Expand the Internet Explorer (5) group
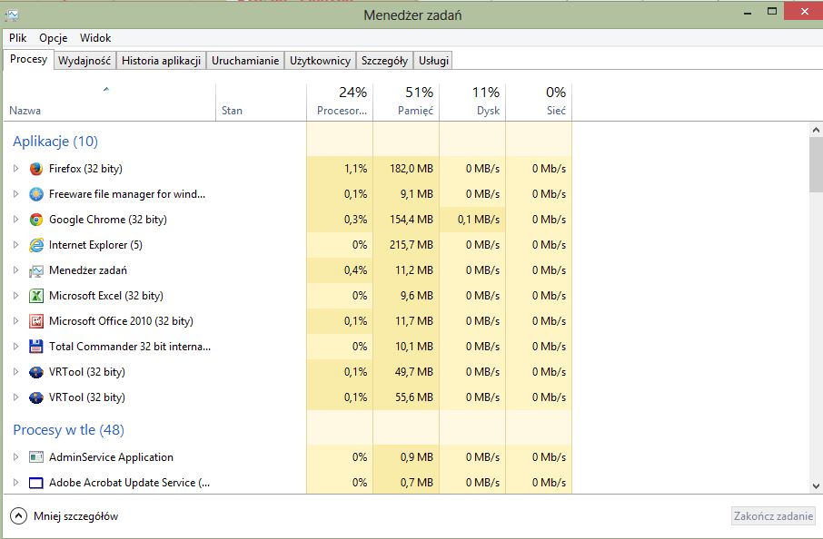The image size is (823, 539). [15, 245]
